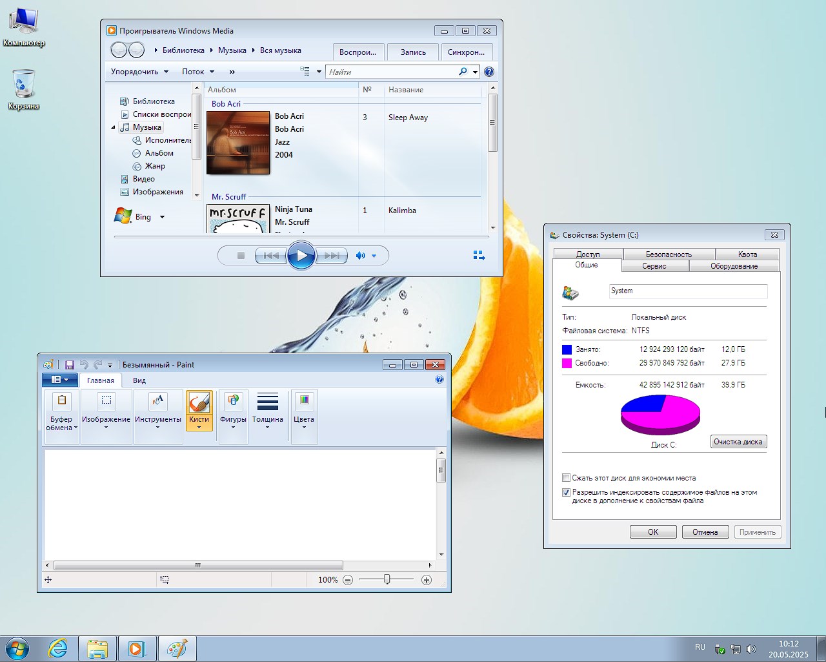Mute the media player sound

[x=361, y=256]
